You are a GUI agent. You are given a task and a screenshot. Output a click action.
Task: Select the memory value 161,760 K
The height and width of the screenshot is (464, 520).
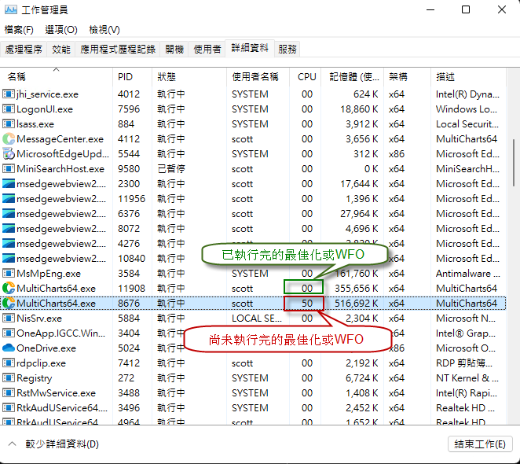click(356, 274)
